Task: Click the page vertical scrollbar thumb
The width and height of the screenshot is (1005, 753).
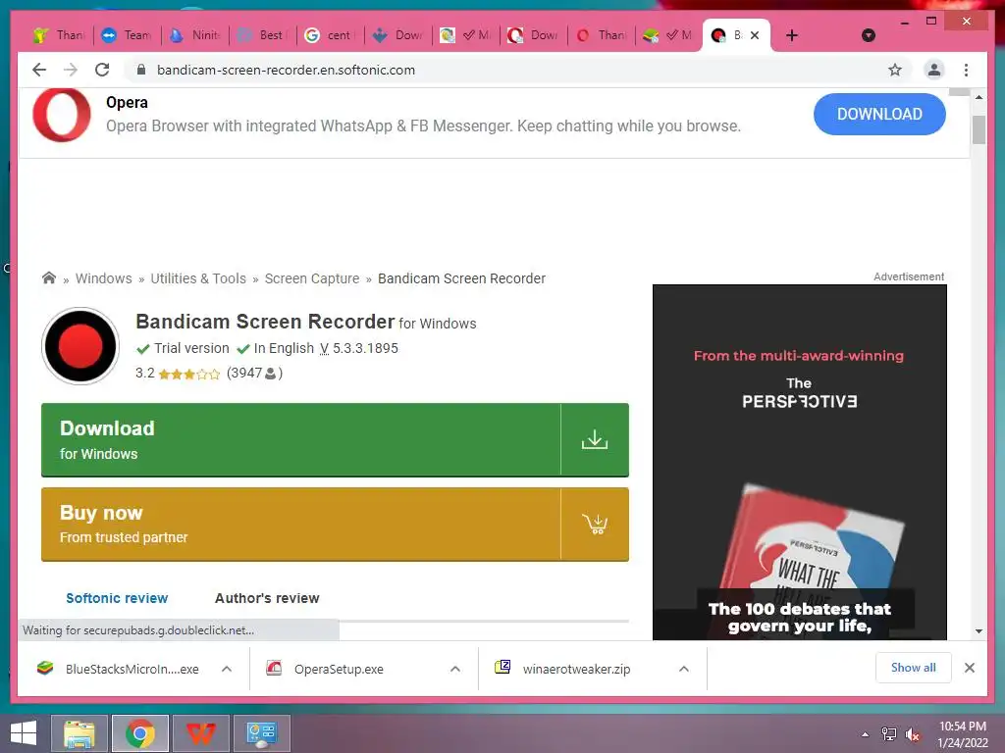Action: pos(979,130)
